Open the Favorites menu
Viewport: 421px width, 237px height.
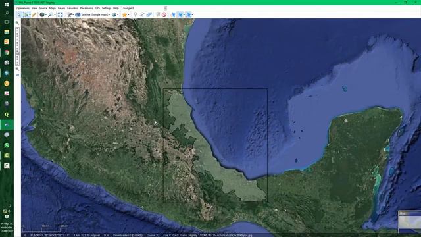(x=72, y=8)
